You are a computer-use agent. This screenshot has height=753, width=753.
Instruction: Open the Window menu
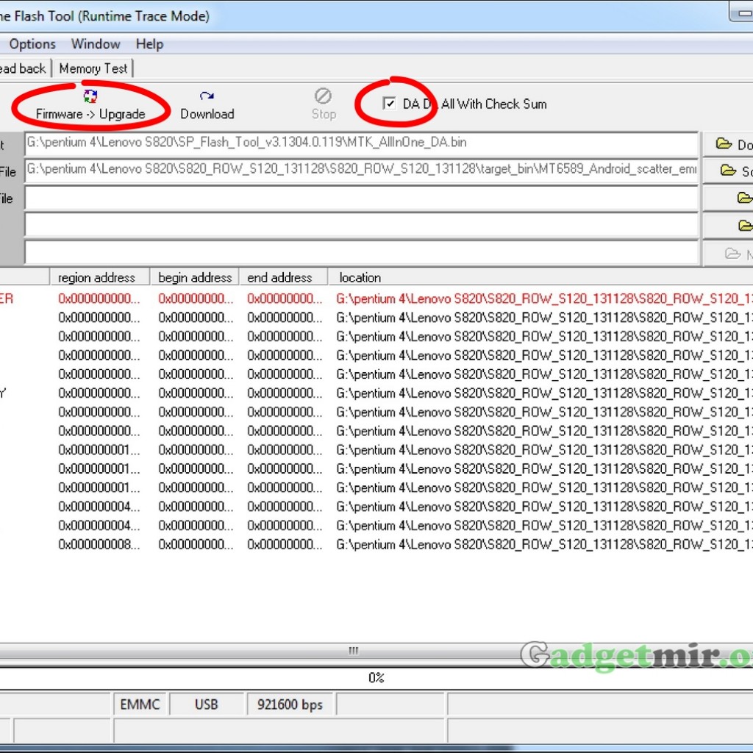coord(96,44)
